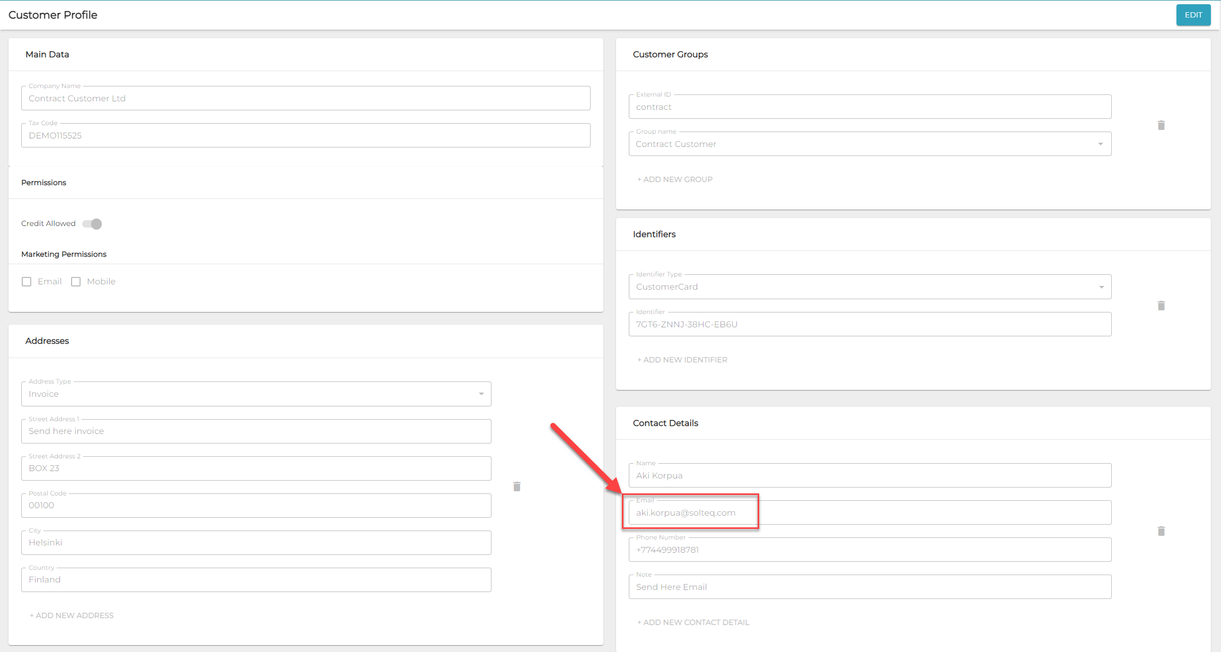Select the contact Email field
The height and width of the screenshot is (652, 1221).
point(869,513)
